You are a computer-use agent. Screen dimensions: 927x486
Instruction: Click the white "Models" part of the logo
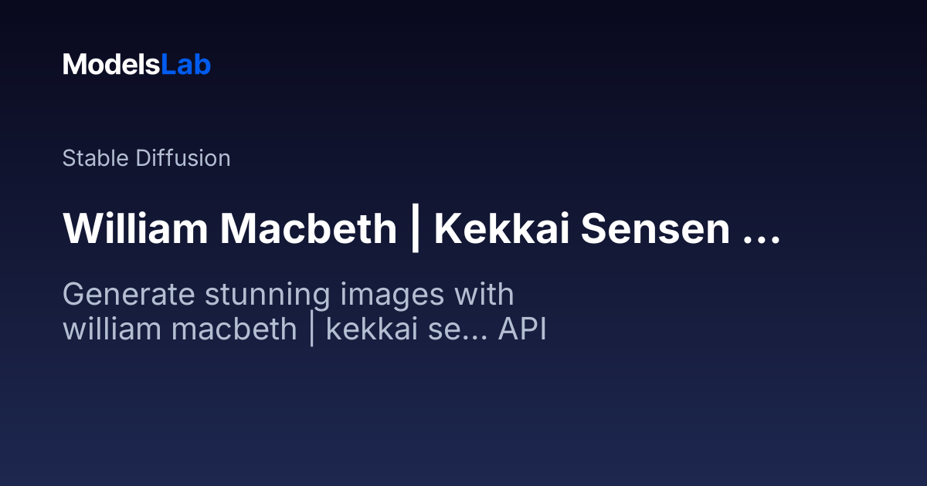pos(111,65)
